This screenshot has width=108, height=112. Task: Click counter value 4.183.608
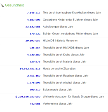tap(34, 20)
